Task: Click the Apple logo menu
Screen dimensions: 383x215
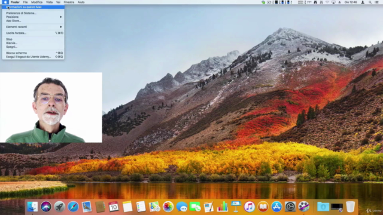Action: click(5, 2)
